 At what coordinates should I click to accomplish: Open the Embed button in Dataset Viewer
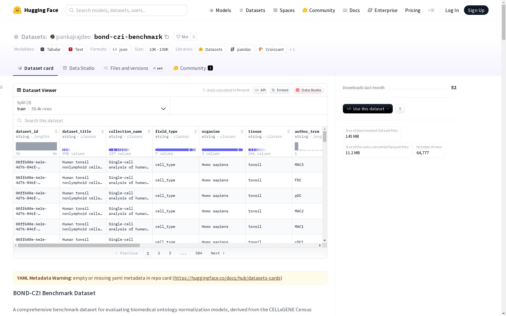(x=280, y=90)
